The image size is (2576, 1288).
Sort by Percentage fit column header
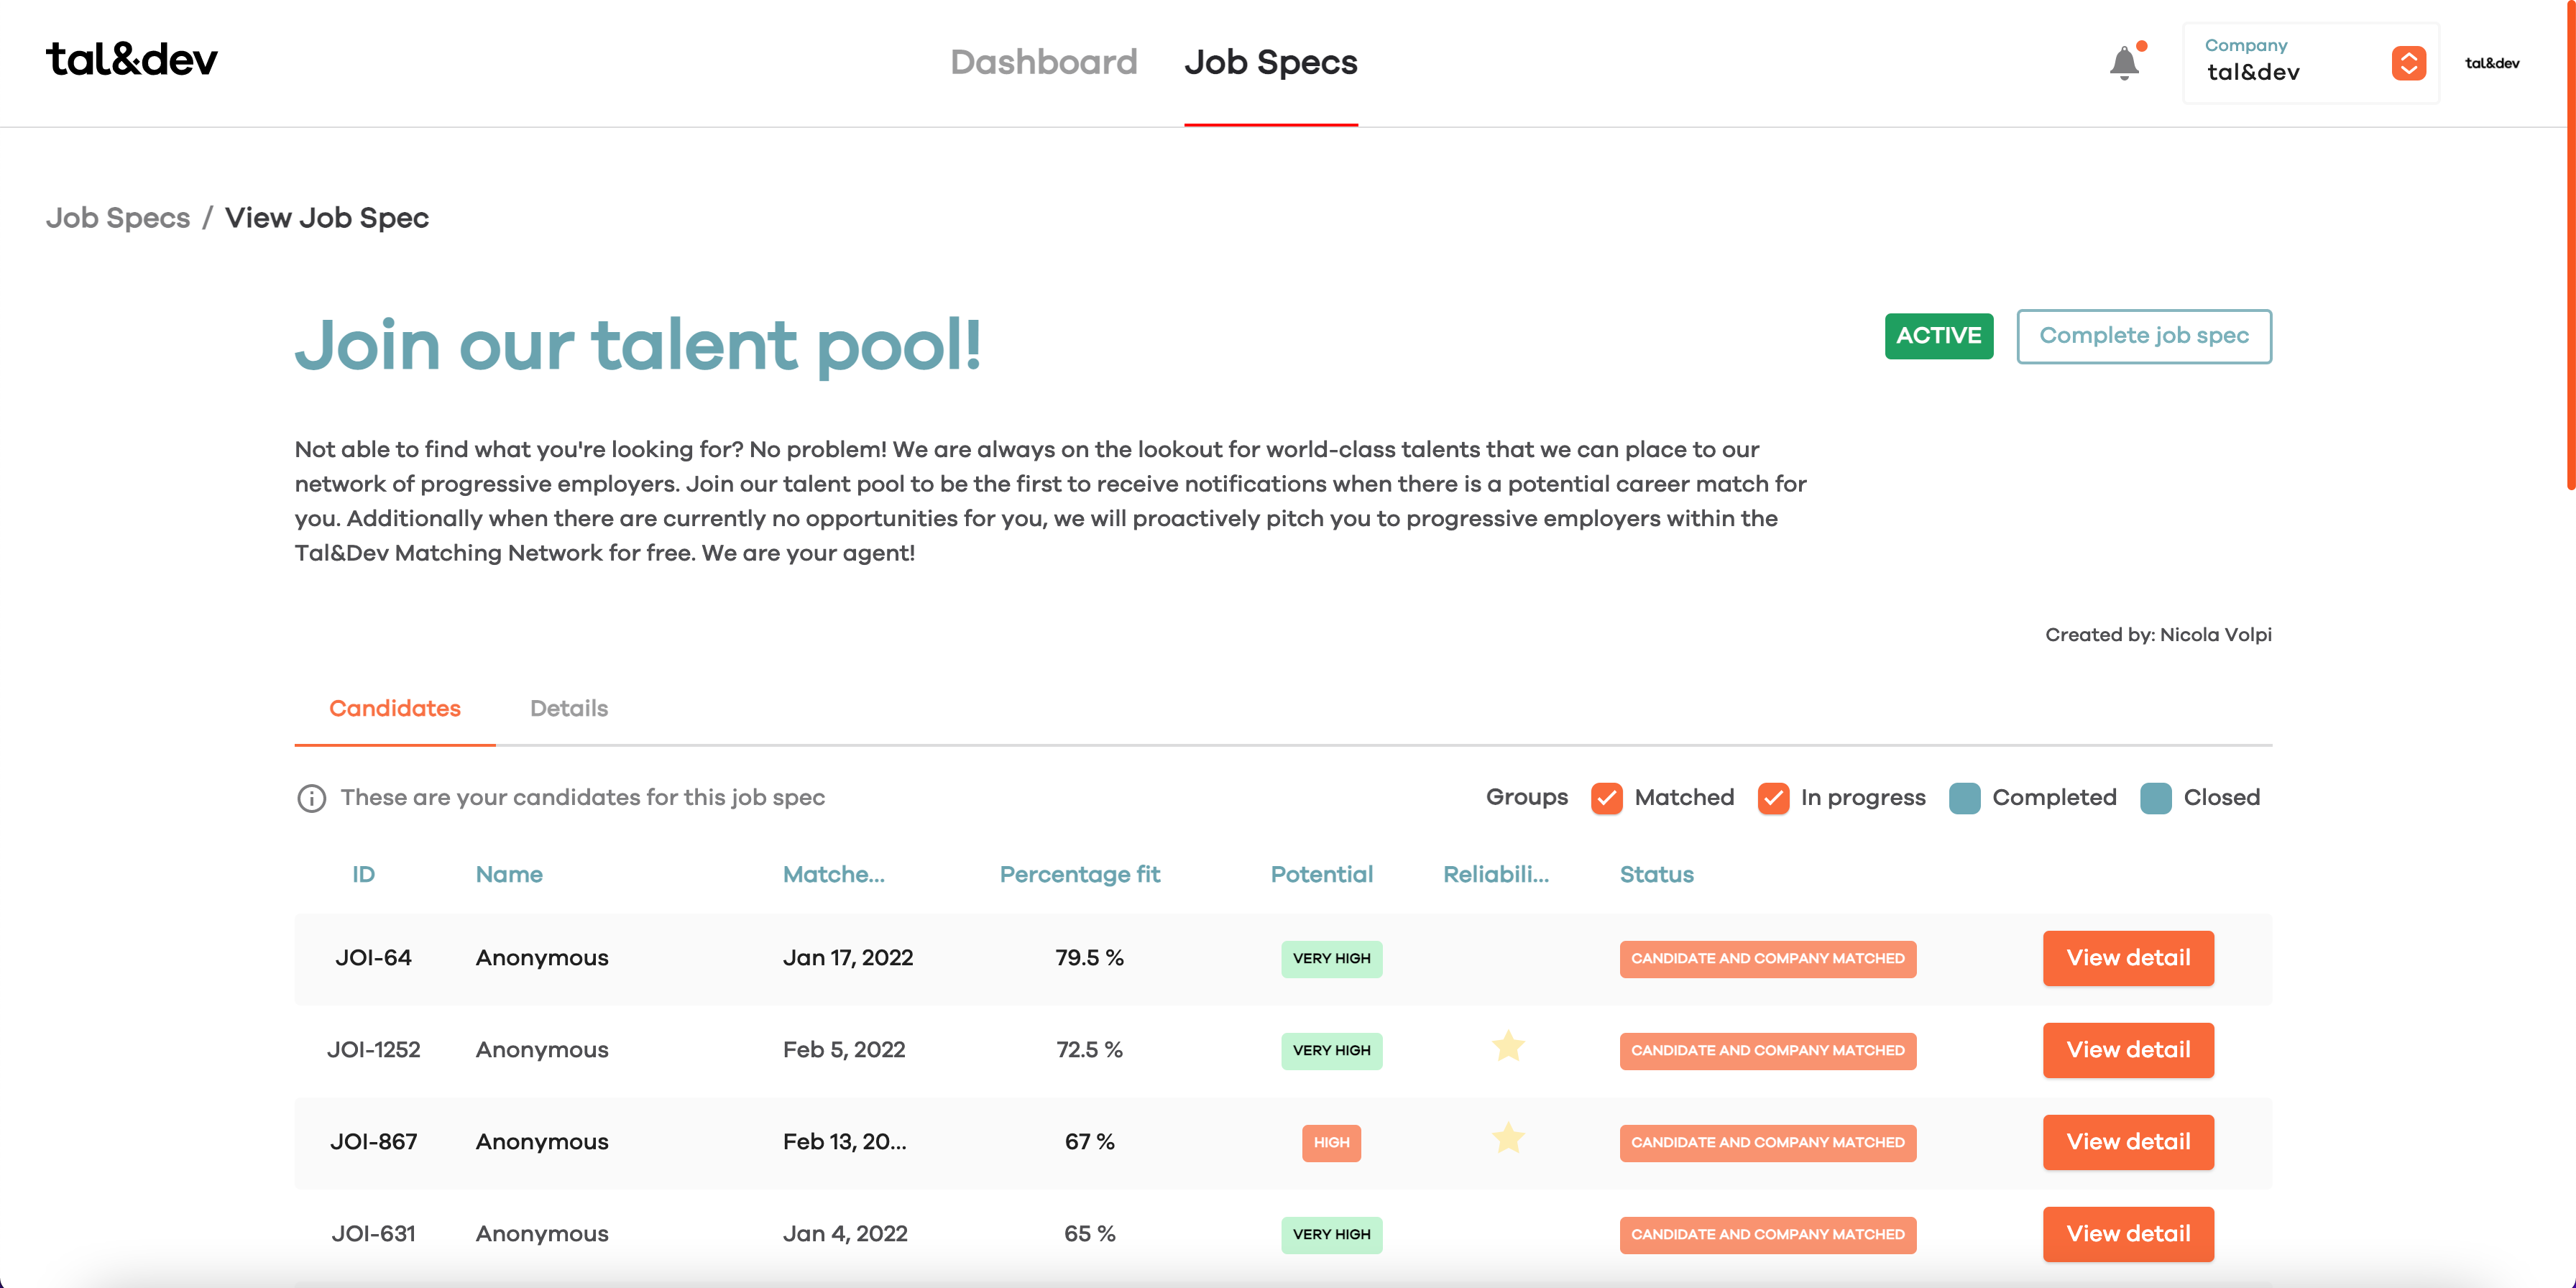(1080, 875)
